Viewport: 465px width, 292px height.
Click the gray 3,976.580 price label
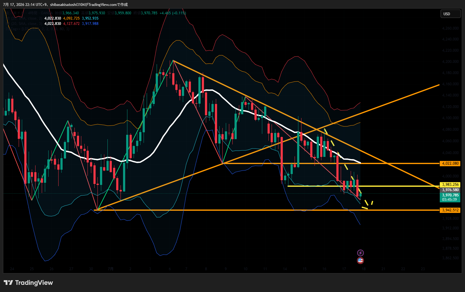[450, 190]
